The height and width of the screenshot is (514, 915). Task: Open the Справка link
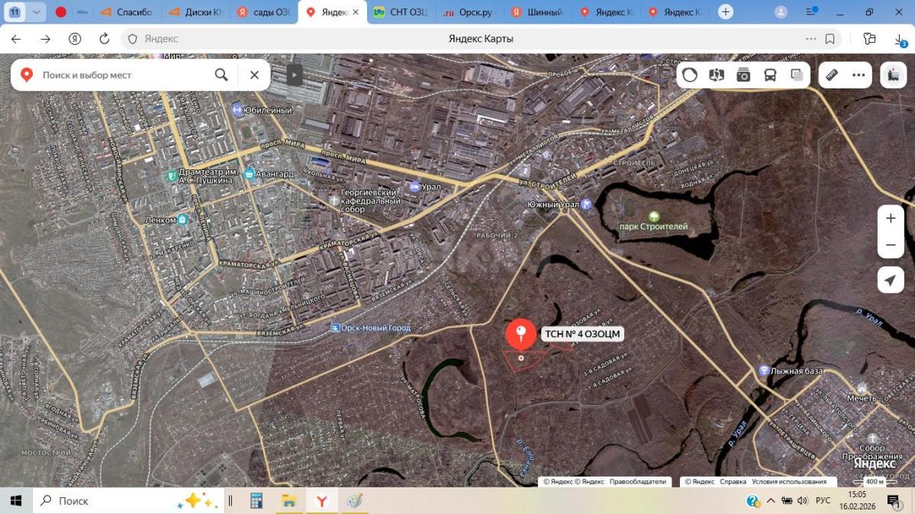click(733, 481)
